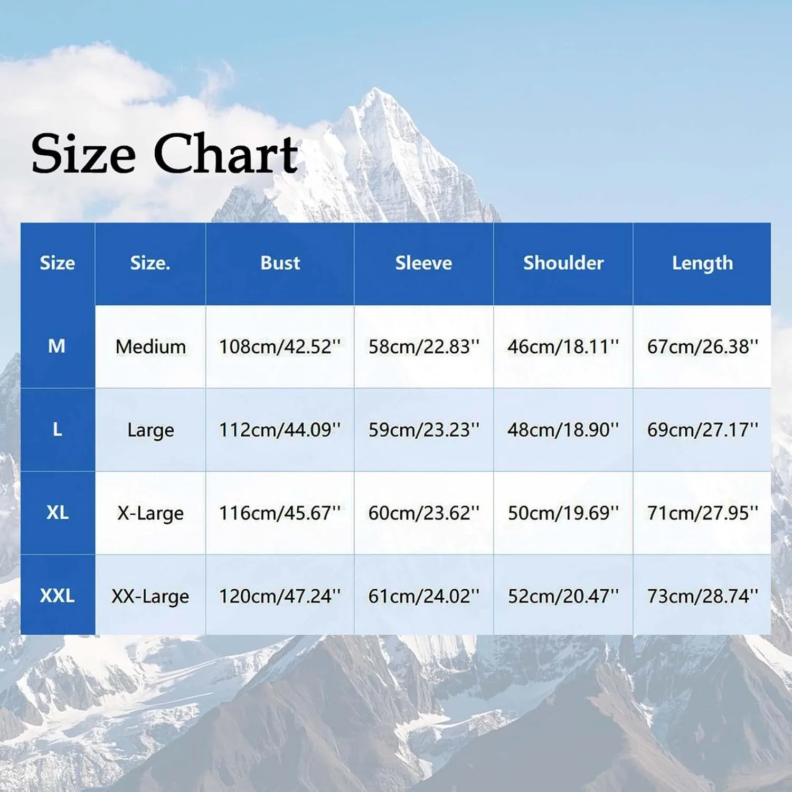Screen dimensions: 792x792
Task: Click the M size row label
Action: [x=57, y=346]
